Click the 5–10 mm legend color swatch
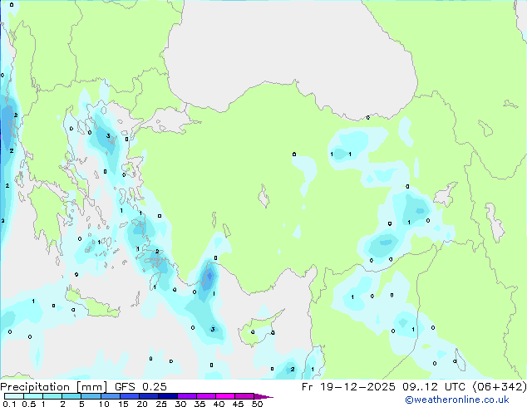Screen dimensions: 527x407 coord(91,396)
